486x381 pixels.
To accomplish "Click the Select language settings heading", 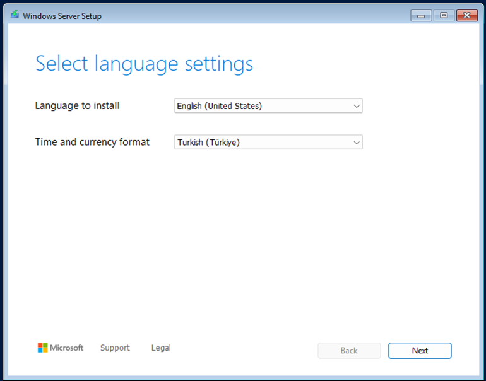I will pyautogui.click(x=144, y=64).
